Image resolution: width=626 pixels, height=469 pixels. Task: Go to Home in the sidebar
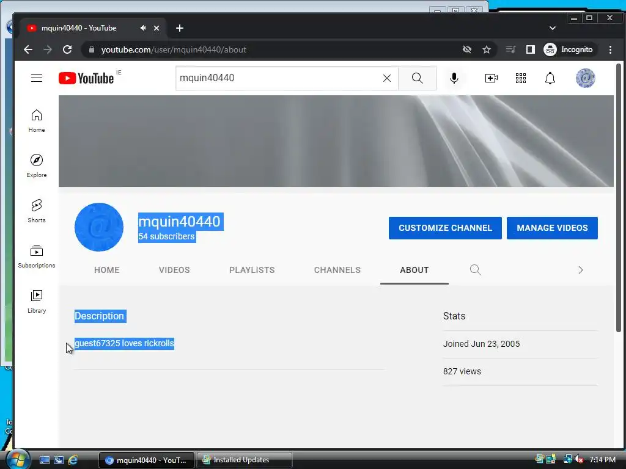click(36, 121)
